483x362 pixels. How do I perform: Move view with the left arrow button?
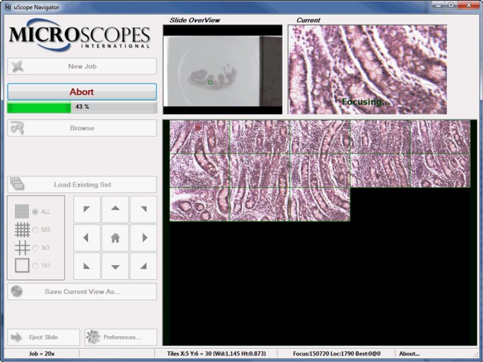tap(87, 238)
